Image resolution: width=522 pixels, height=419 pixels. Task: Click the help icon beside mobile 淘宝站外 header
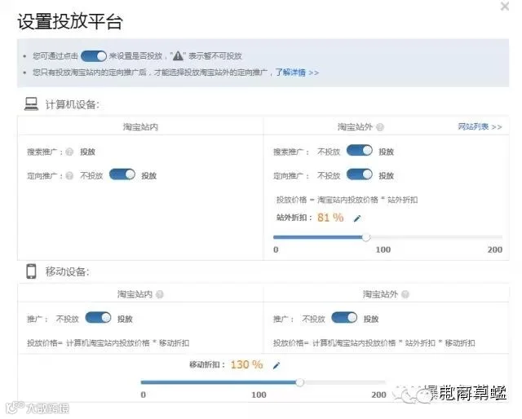coord(405,294)
